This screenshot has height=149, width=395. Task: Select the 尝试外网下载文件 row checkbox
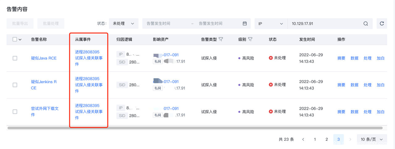15,112
